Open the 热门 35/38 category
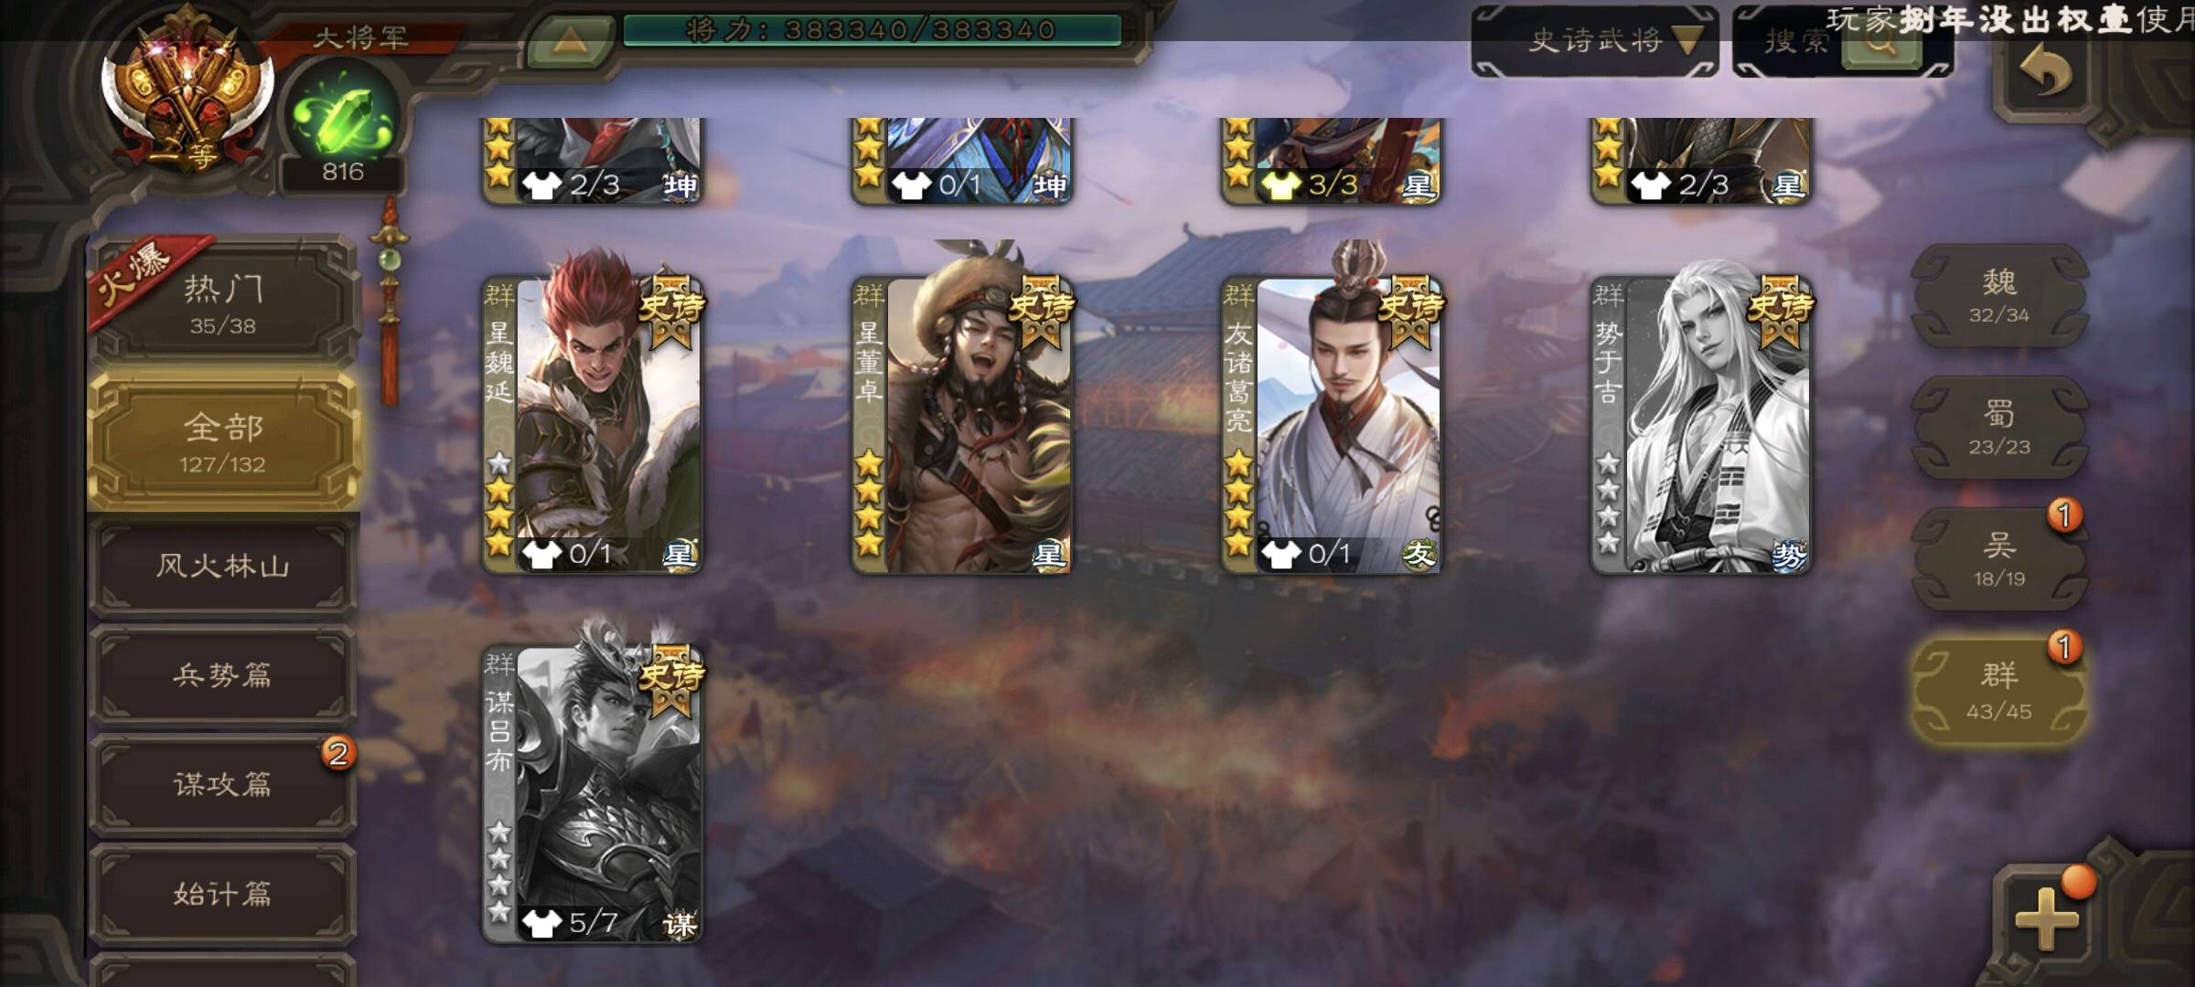The width and height of the screenshot is (2195, 987). (223, 302)
